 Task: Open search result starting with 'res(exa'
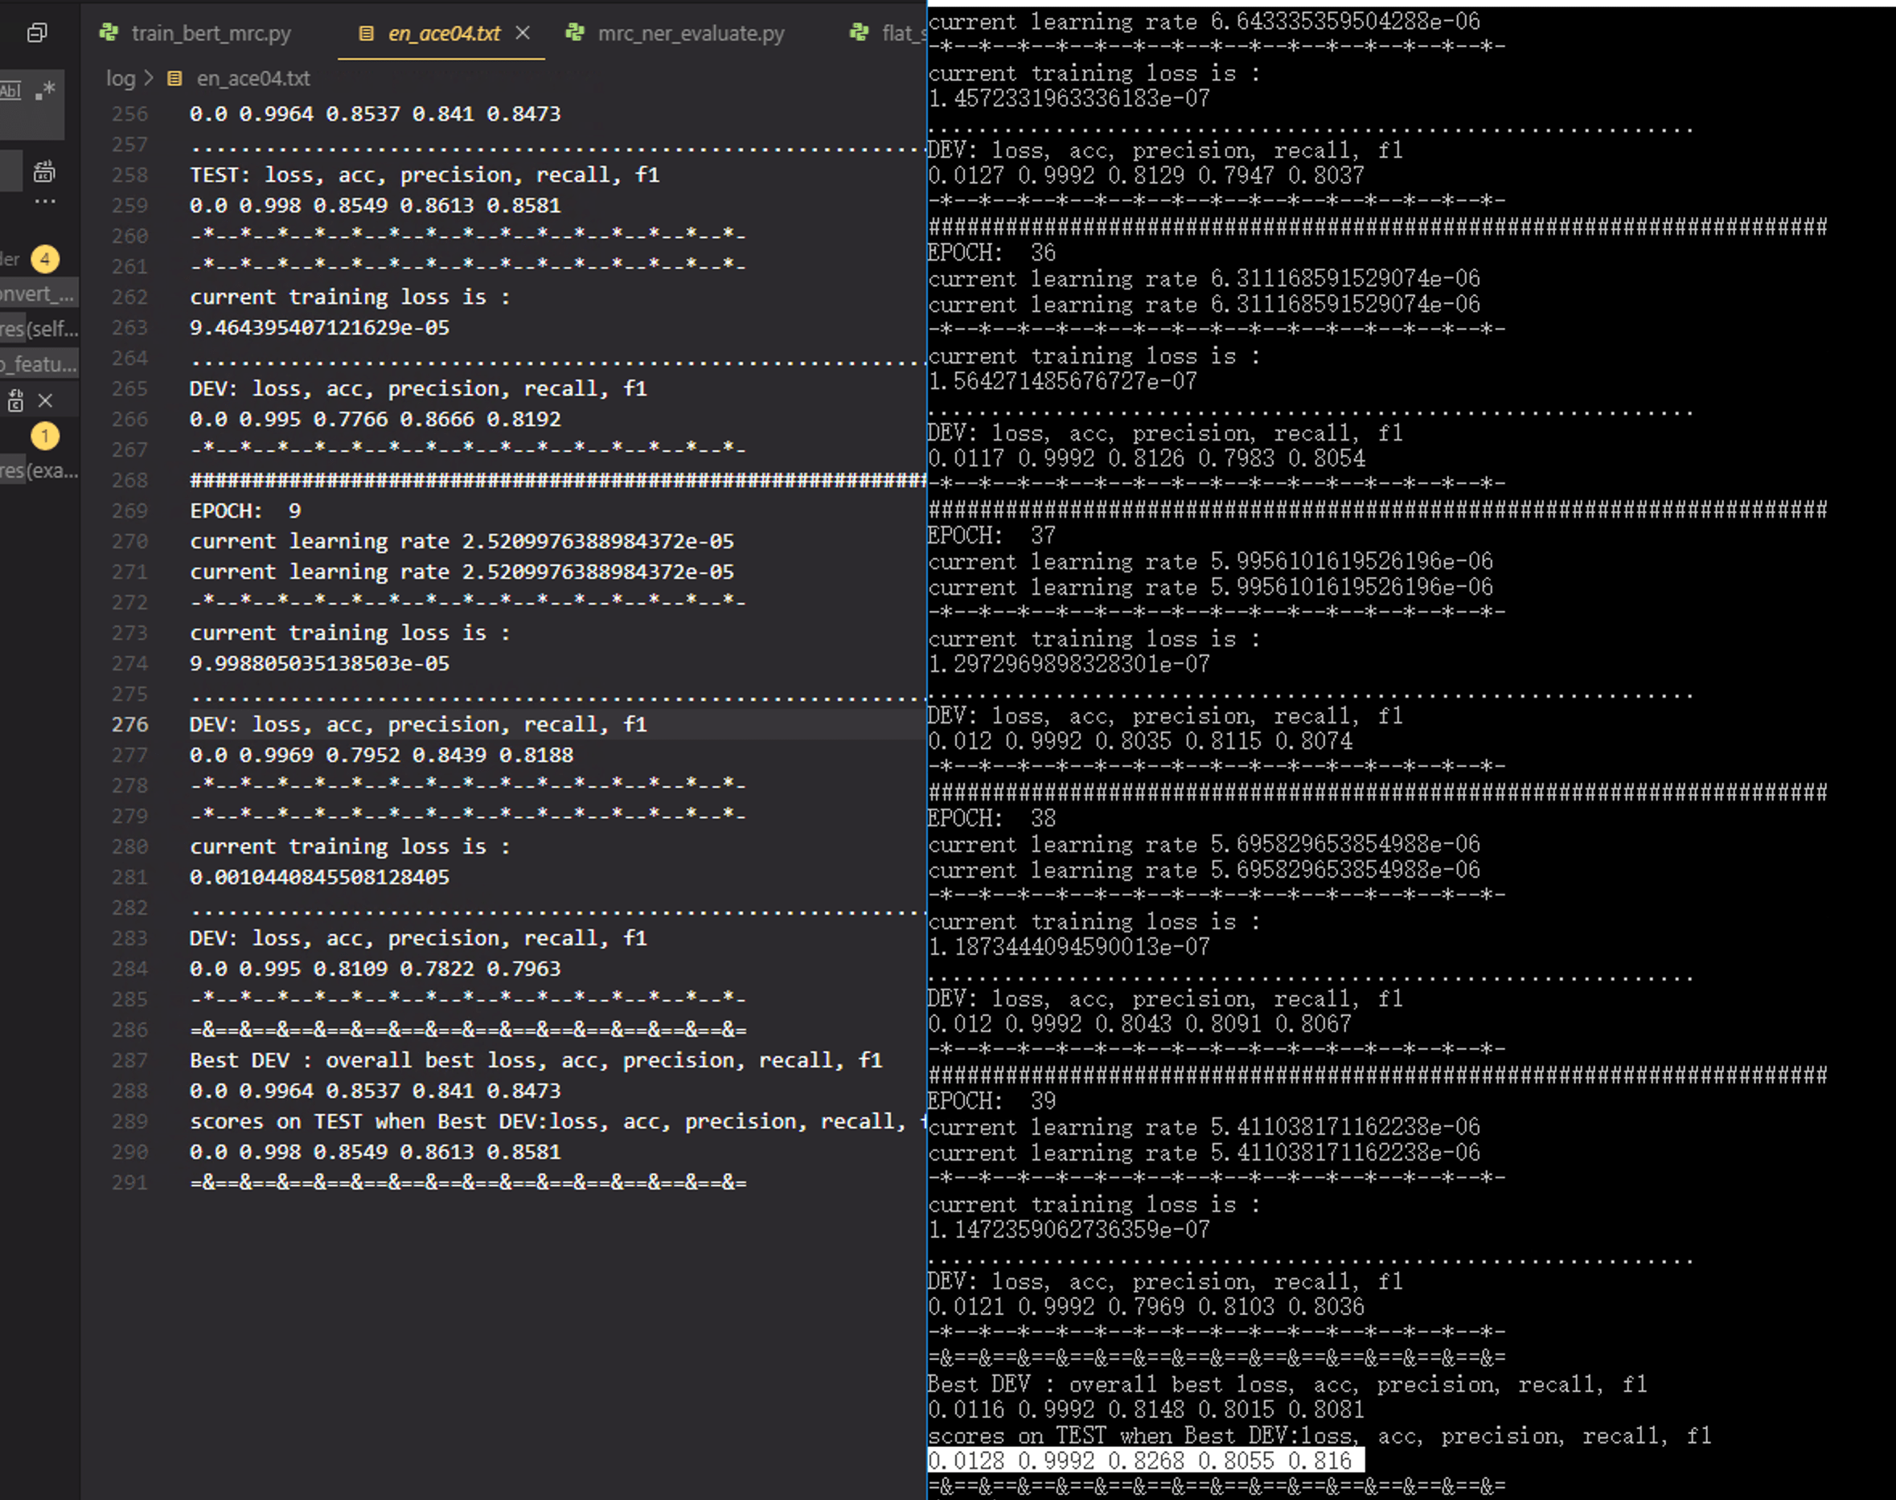coord(39,471)
